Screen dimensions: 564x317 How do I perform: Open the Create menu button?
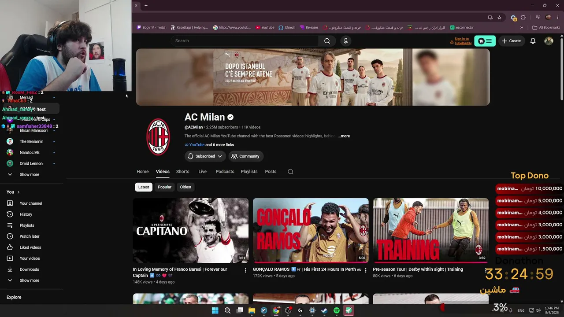[511, 41]
